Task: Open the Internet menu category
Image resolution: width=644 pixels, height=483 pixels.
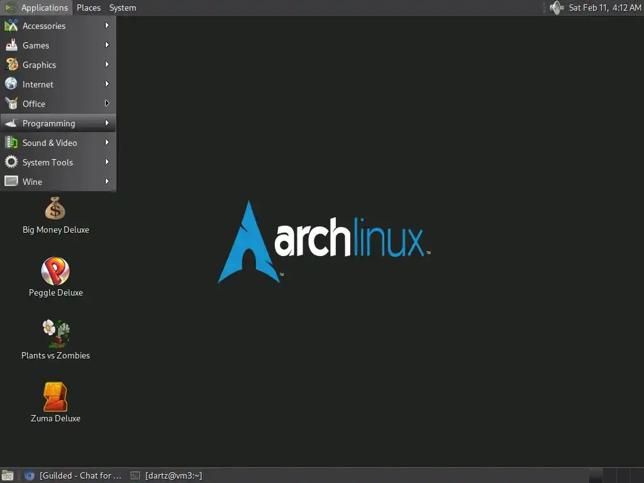Action: click(58, 84)
